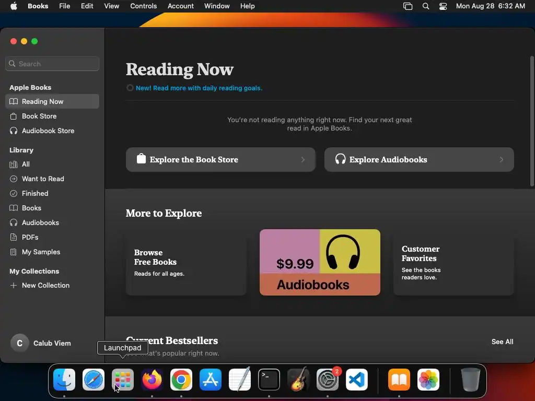The height and width of the screenshot is (401, 535).
Task: Show All library items
Action: [x=52, y=164]
